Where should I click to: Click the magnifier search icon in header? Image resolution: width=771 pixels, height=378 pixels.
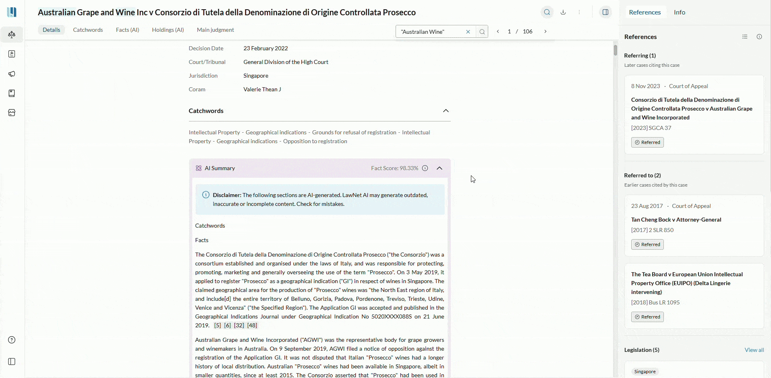coord(547,12)
